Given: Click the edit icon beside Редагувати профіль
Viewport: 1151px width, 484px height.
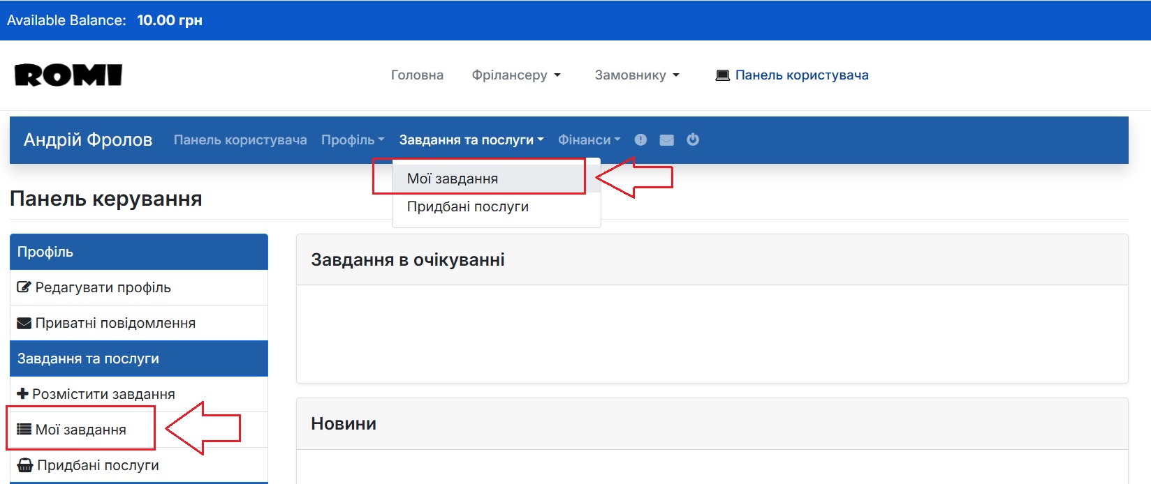Looking at the screenshot, I should [24, 287].
